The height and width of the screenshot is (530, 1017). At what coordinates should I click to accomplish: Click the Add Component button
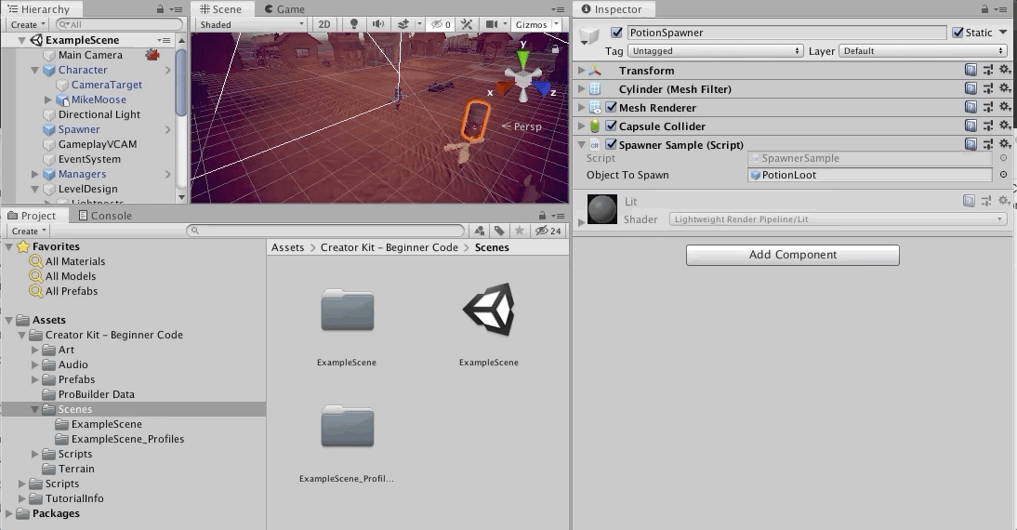[792, 255]
